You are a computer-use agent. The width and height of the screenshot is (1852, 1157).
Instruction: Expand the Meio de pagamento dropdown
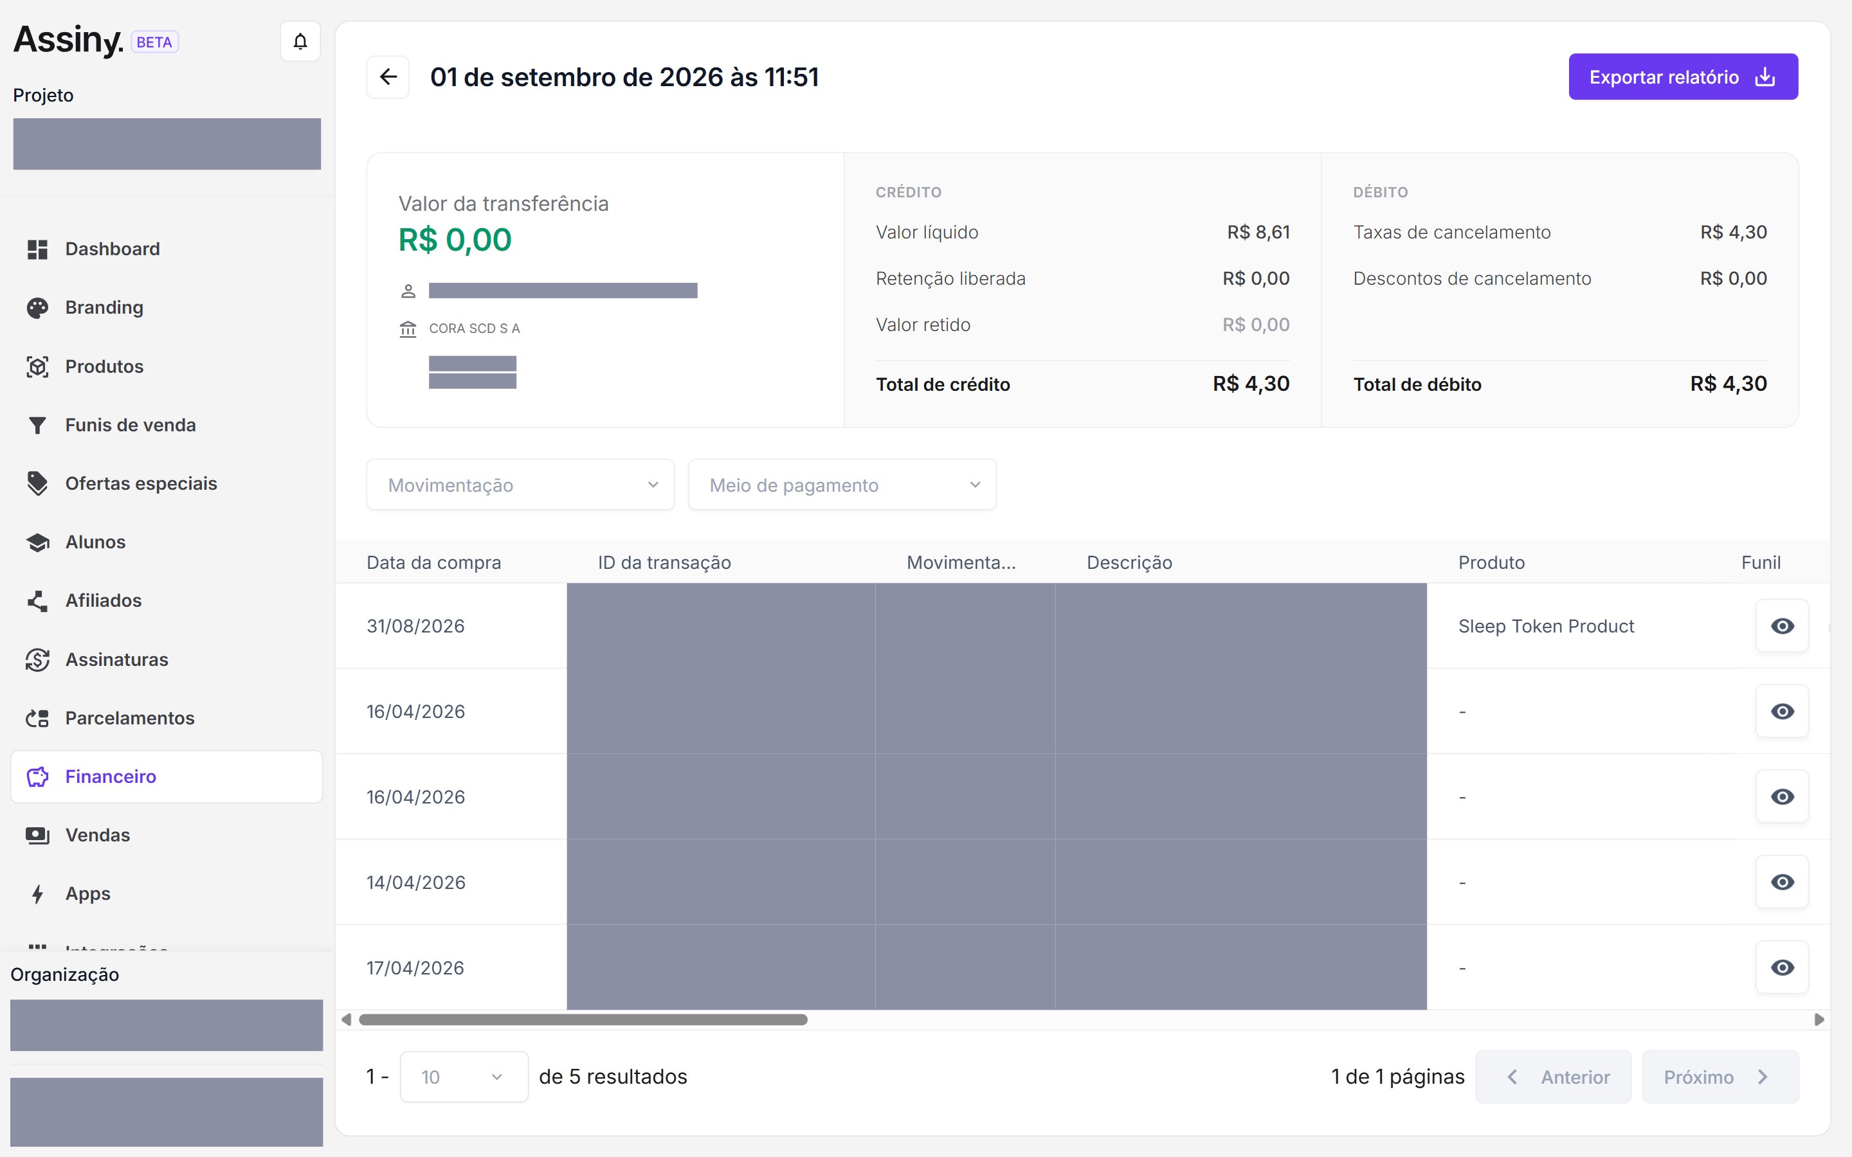[x=842, y=485]
